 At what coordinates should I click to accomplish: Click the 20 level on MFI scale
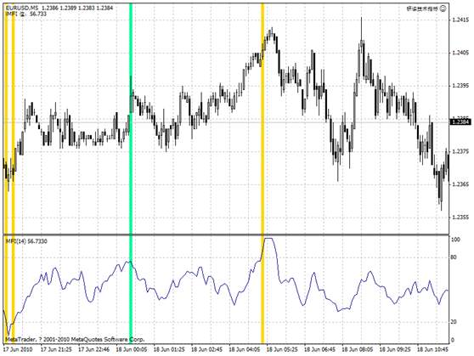(x=454, y=322)
